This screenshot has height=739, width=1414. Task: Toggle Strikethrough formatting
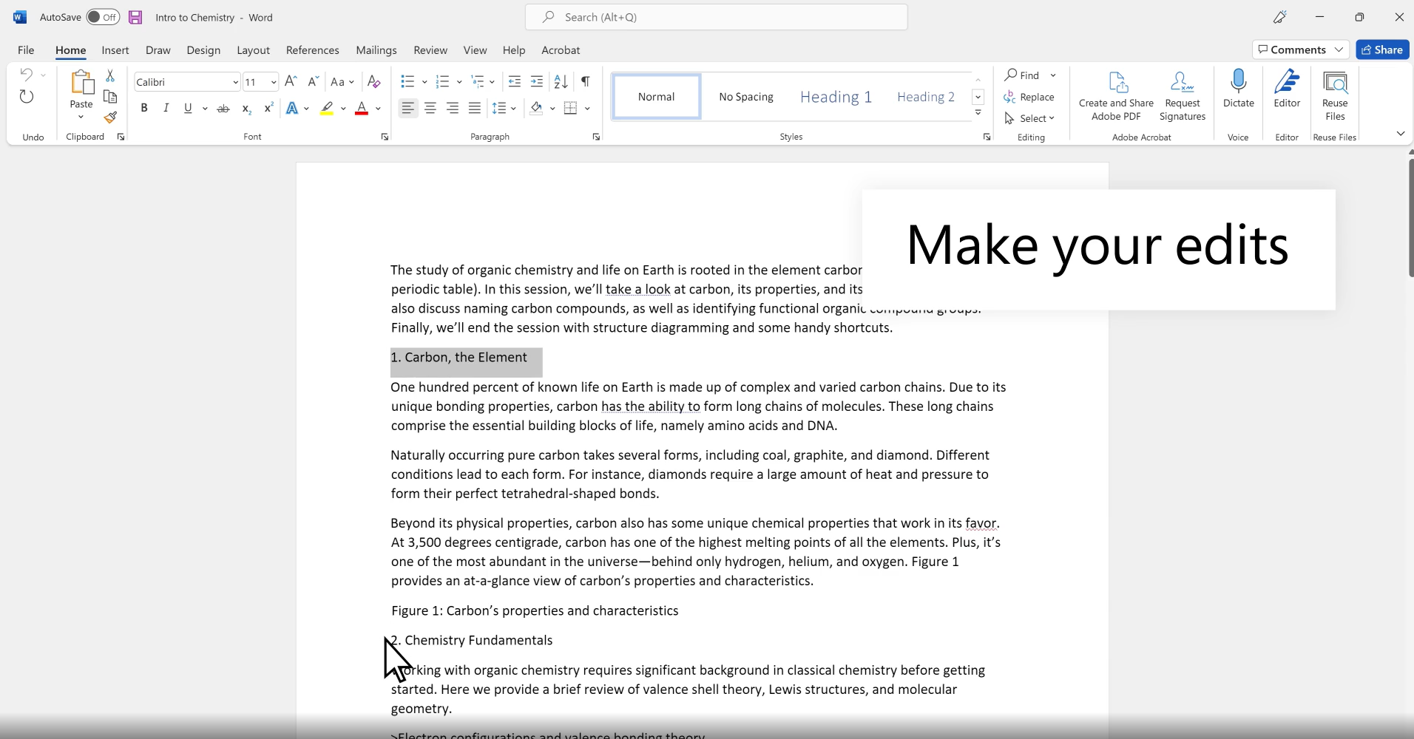point(223,109)
